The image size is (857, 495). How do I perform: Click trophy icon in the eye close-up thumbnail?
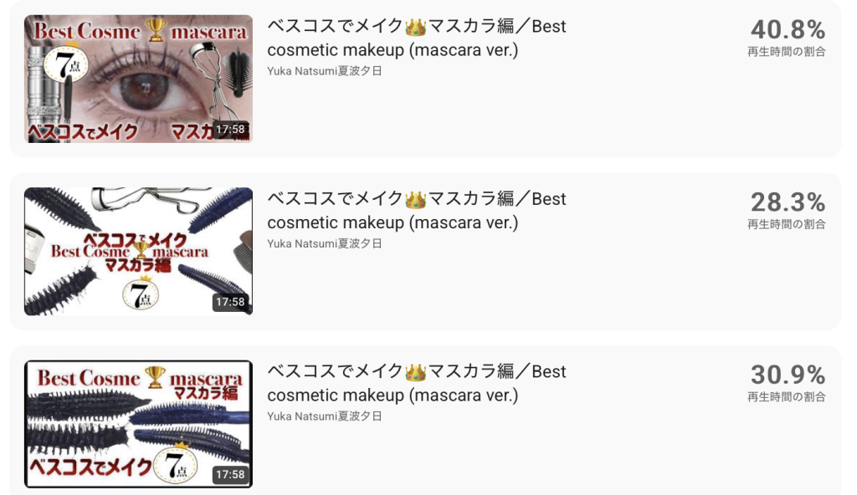tap(155, 30)
